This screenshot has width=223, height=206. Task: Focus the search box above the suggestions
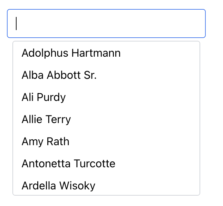(106, 24)
